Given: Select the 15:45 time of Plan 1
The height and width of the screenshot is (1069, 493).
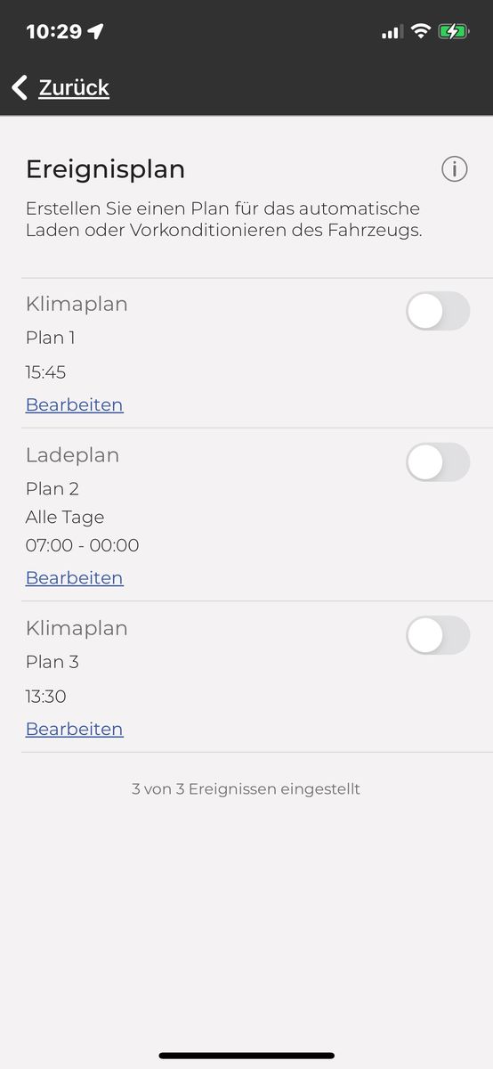Looking at the screenshot, I should (46, 372).
